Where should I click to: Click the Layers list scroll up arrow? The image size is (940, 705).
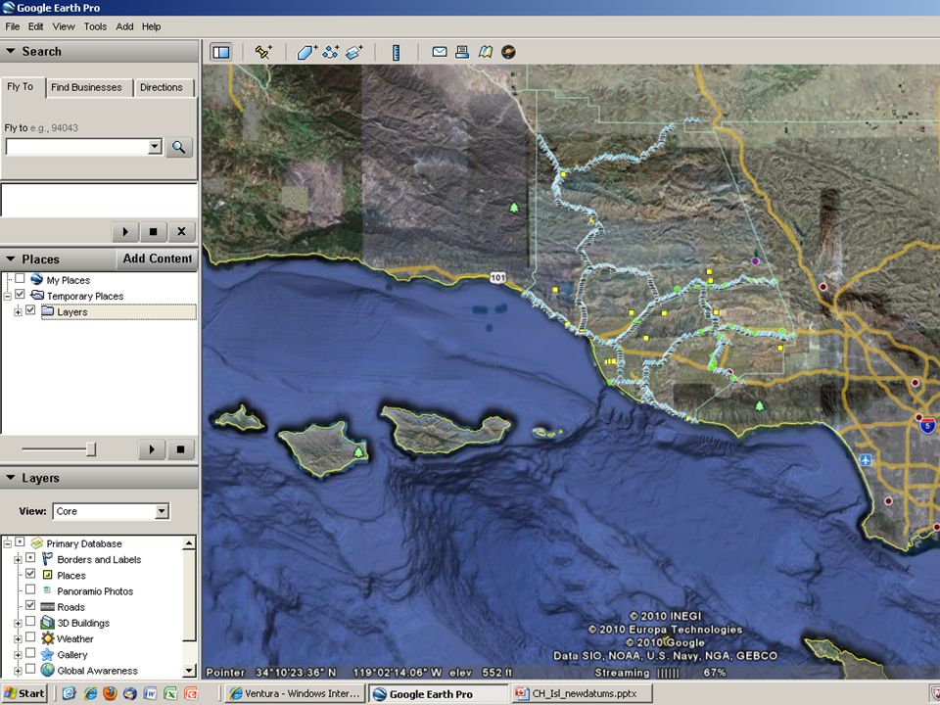(189, 543)
